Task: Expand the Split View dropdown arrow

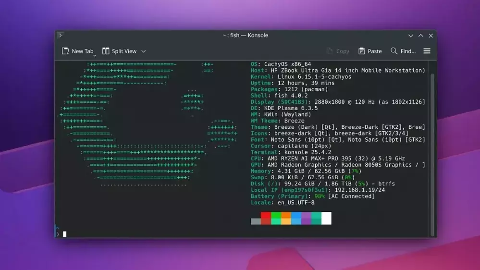Action: [x=143, y=51]
